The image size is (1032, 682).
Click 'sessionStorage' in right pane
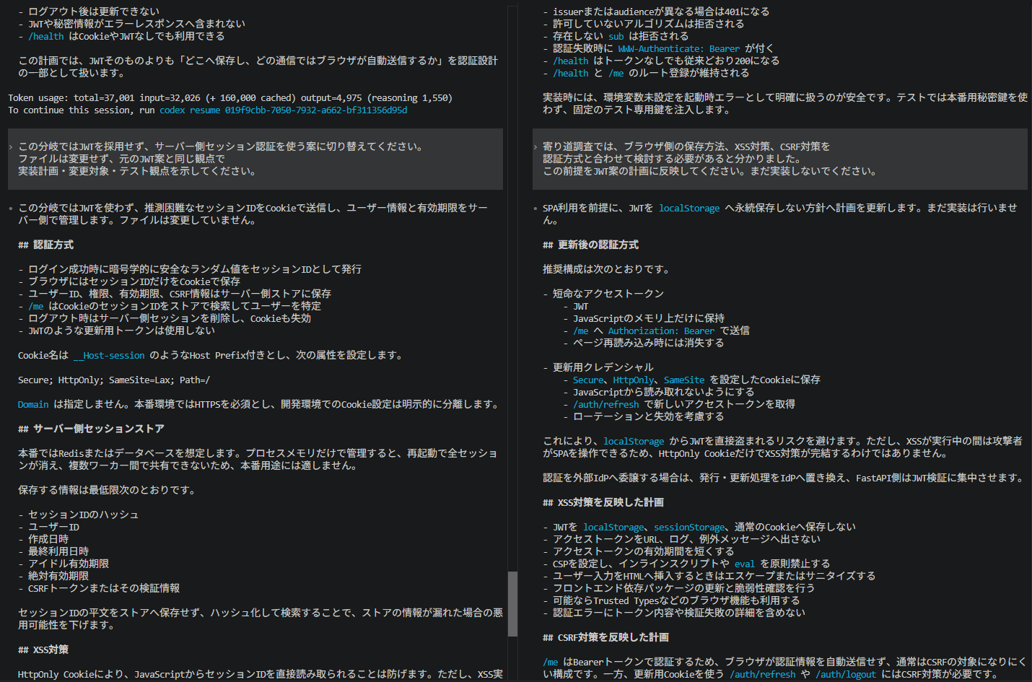(689, 528)
